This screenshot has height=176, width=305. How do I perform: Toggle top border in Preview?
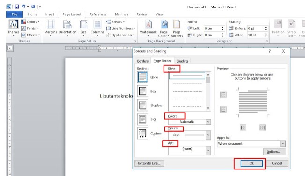tap(223, 95)
